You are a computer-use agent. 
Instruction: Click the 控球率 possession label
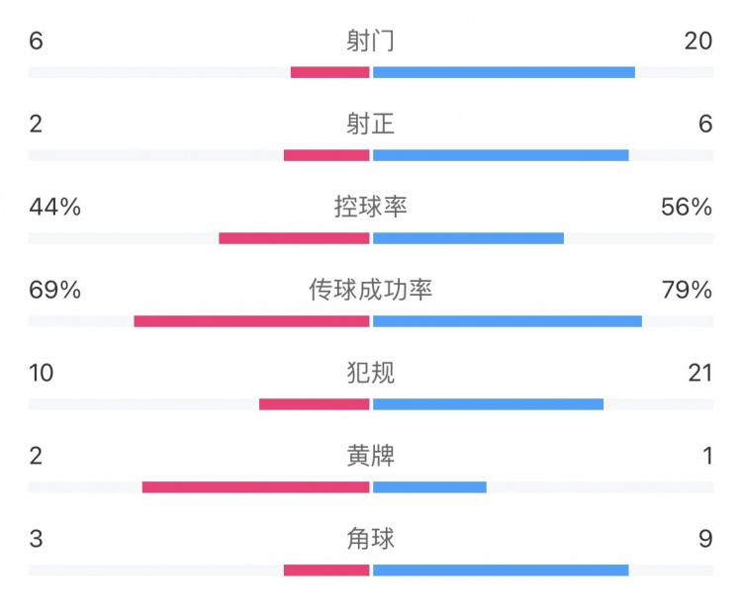pos(371,207)
